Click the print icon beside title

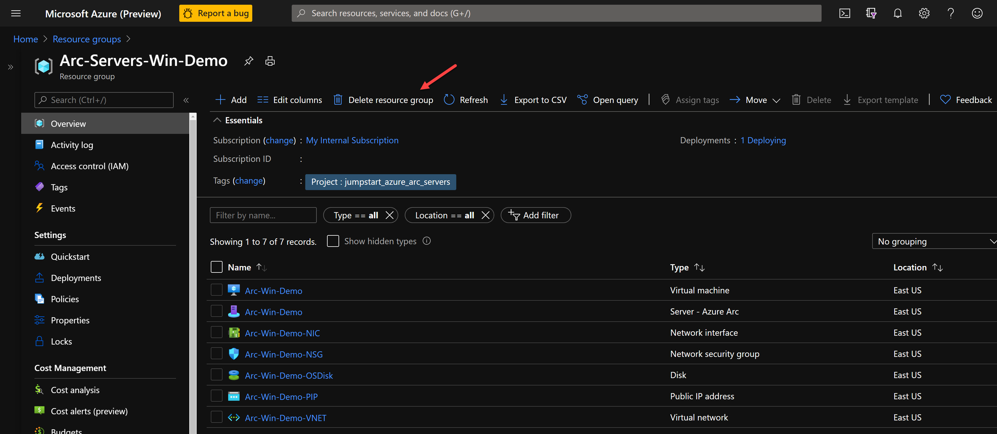coord(270,61)
